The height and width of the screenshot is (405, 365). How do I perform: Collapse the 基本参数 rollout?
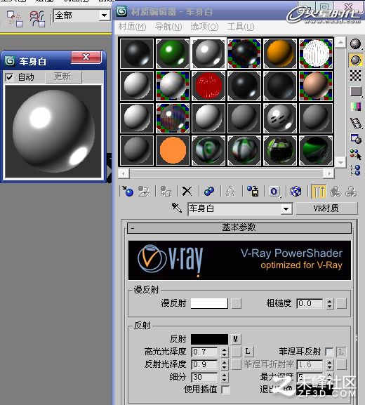[x=239, y=228]
